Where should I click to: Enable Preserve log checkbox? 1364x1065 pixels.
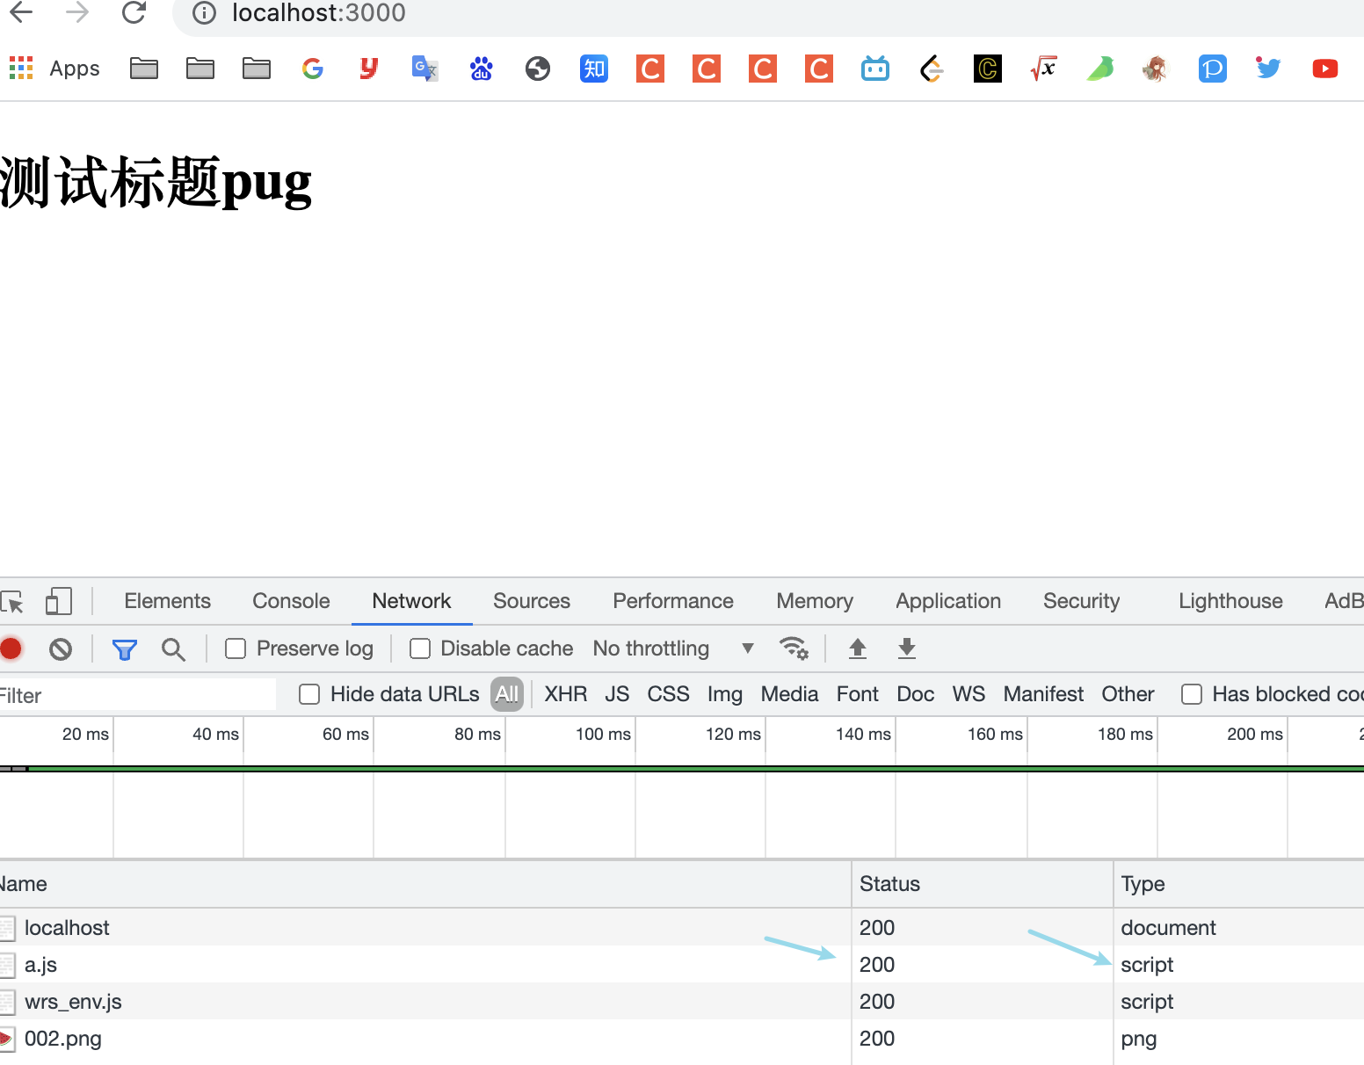pos(236,648)
